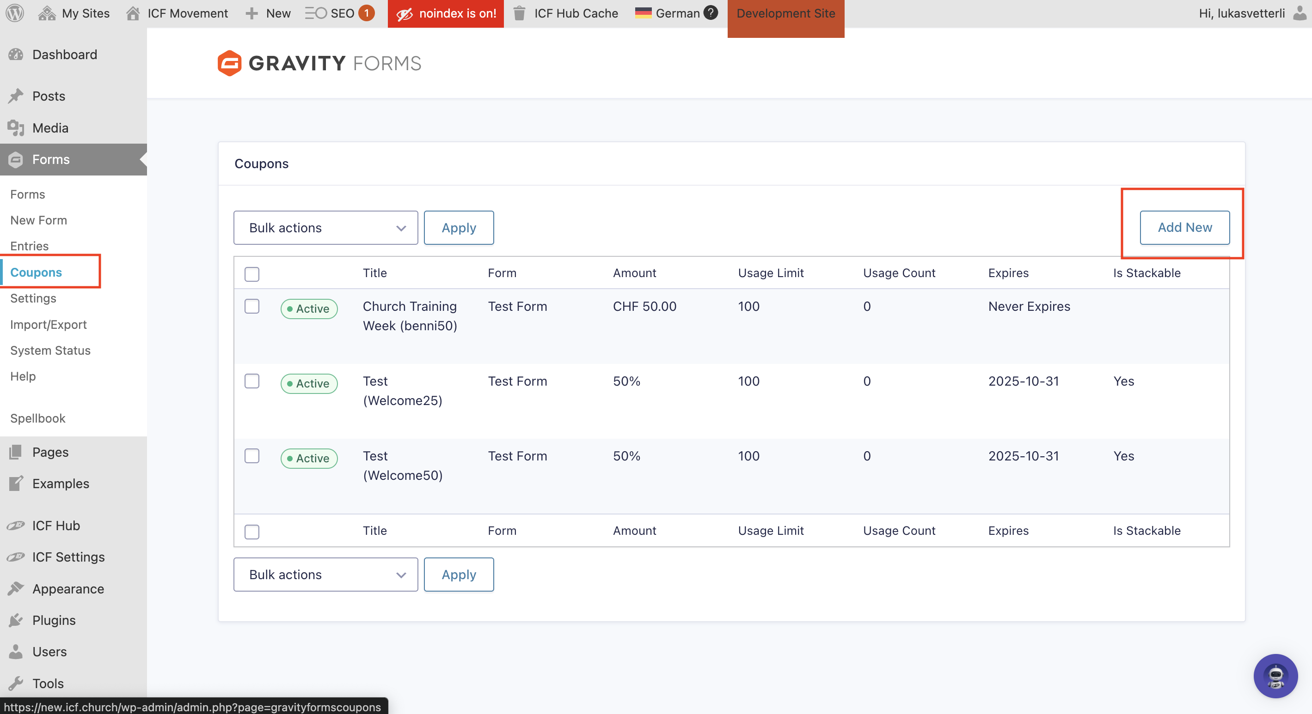The height and width of the screenshot is (714, 1312).
Task: Go to Entries in Forms submenu
Action: point(30,246)
